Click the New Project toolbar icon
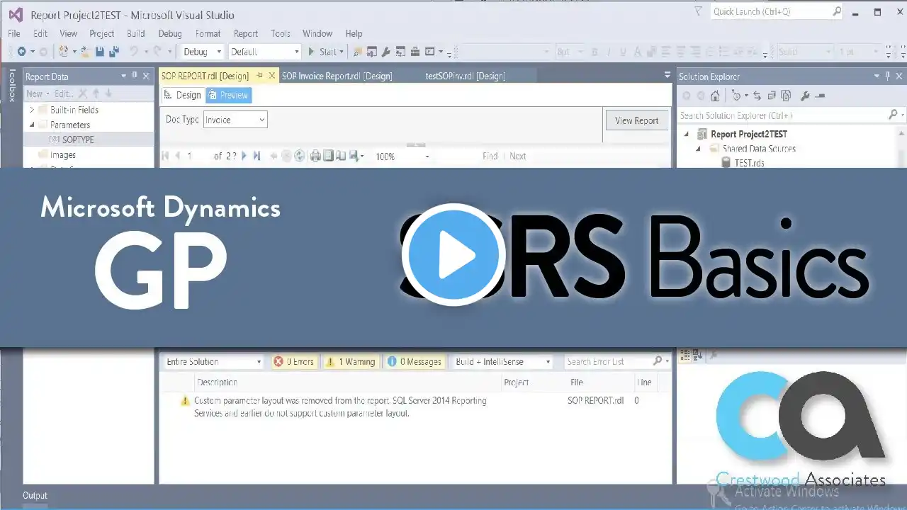Screen dimensions: 907x510 point(64,52)
